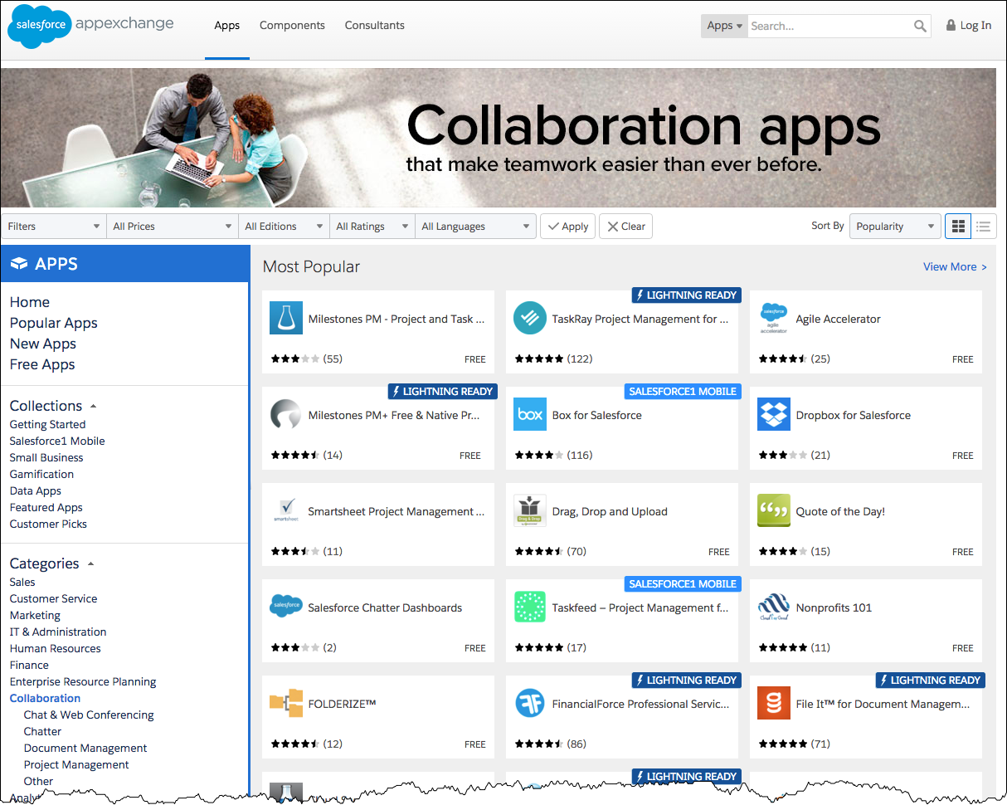The height and width of the screenshot is (805, 1007).
Task: Click the Apply filters button
Action: pos(567,226)
